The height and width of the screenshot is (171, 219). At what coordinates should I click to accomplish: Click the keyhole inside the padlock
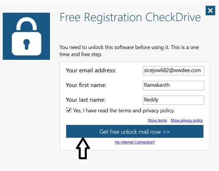coord(26,45)
